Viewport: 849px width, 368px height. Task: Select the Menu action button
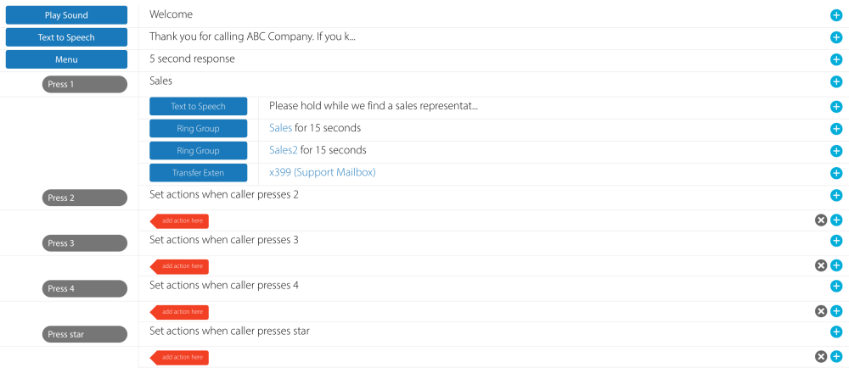coord(66,59)
